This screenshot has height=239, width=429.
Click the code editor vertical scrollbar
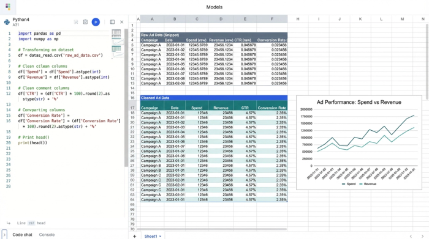[126, 97]
